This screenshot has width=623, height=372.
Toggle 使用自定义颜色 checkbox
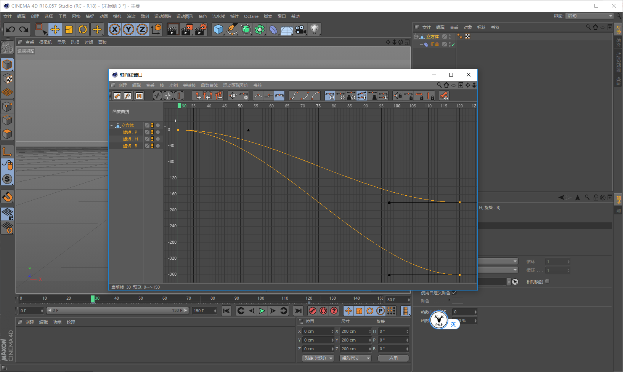pyautogui.click(x=454, y=293)
